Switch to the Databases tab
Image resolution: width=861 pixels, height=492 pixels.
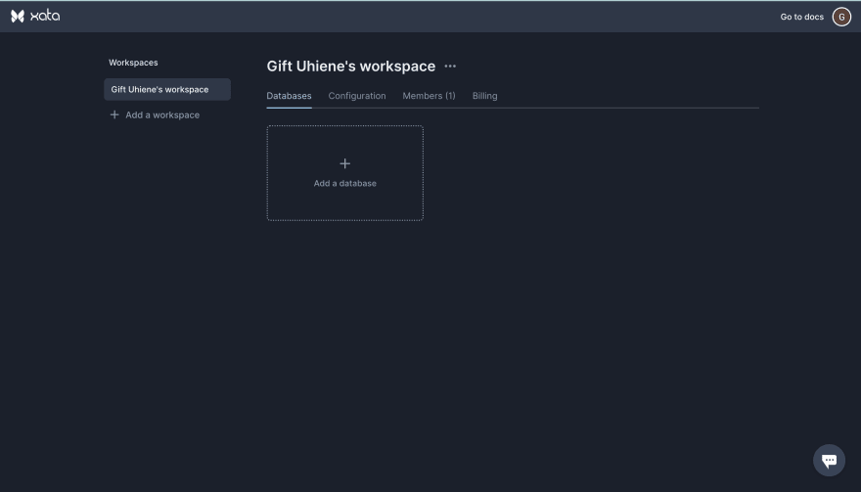click(x=289, y=96)
